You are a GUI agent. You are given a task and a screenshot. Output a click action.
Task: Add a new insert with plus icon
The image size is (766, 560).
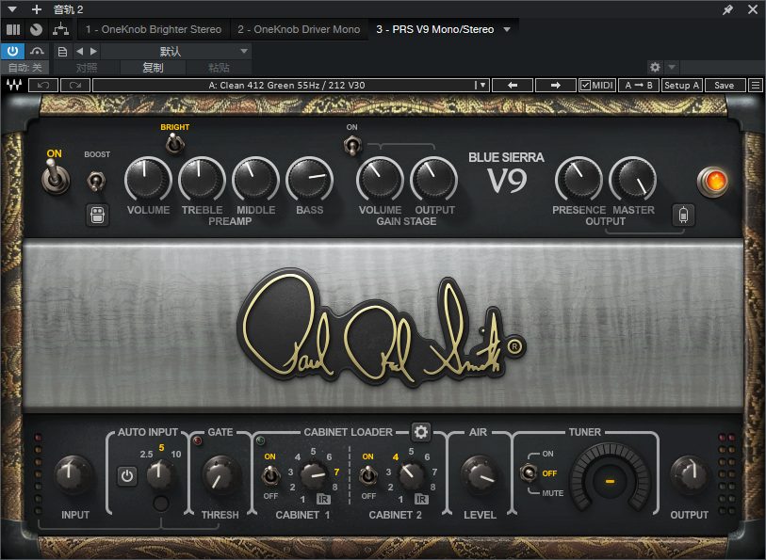click(x=37, y=9)
